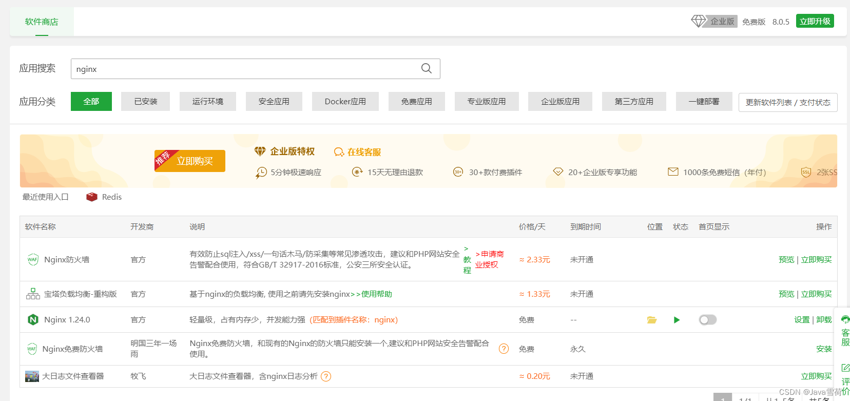Click the Nginx免费防火墙 WAF icon
The width and height of the screenshot is (850, 401).
coord(32,349)
